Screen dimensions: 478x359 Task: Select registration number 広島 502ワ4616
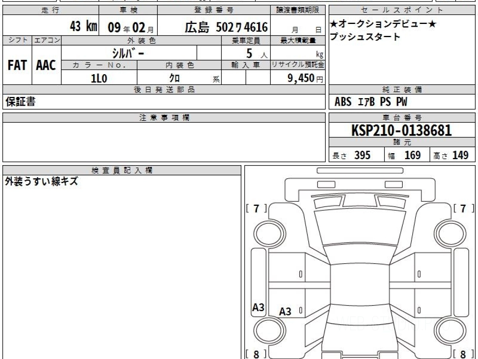click(x=226, y=27)
